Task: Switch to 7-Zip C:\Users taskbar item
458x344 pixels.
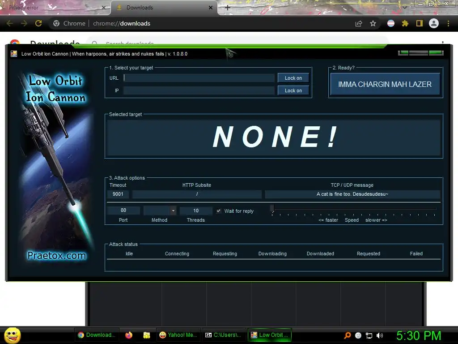Action: [x=223, y=335]
